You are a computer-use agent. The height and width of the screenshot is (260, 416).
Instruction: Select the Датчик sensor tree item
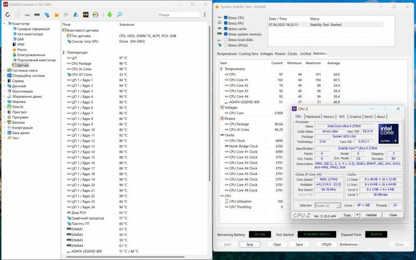[23, 65]
